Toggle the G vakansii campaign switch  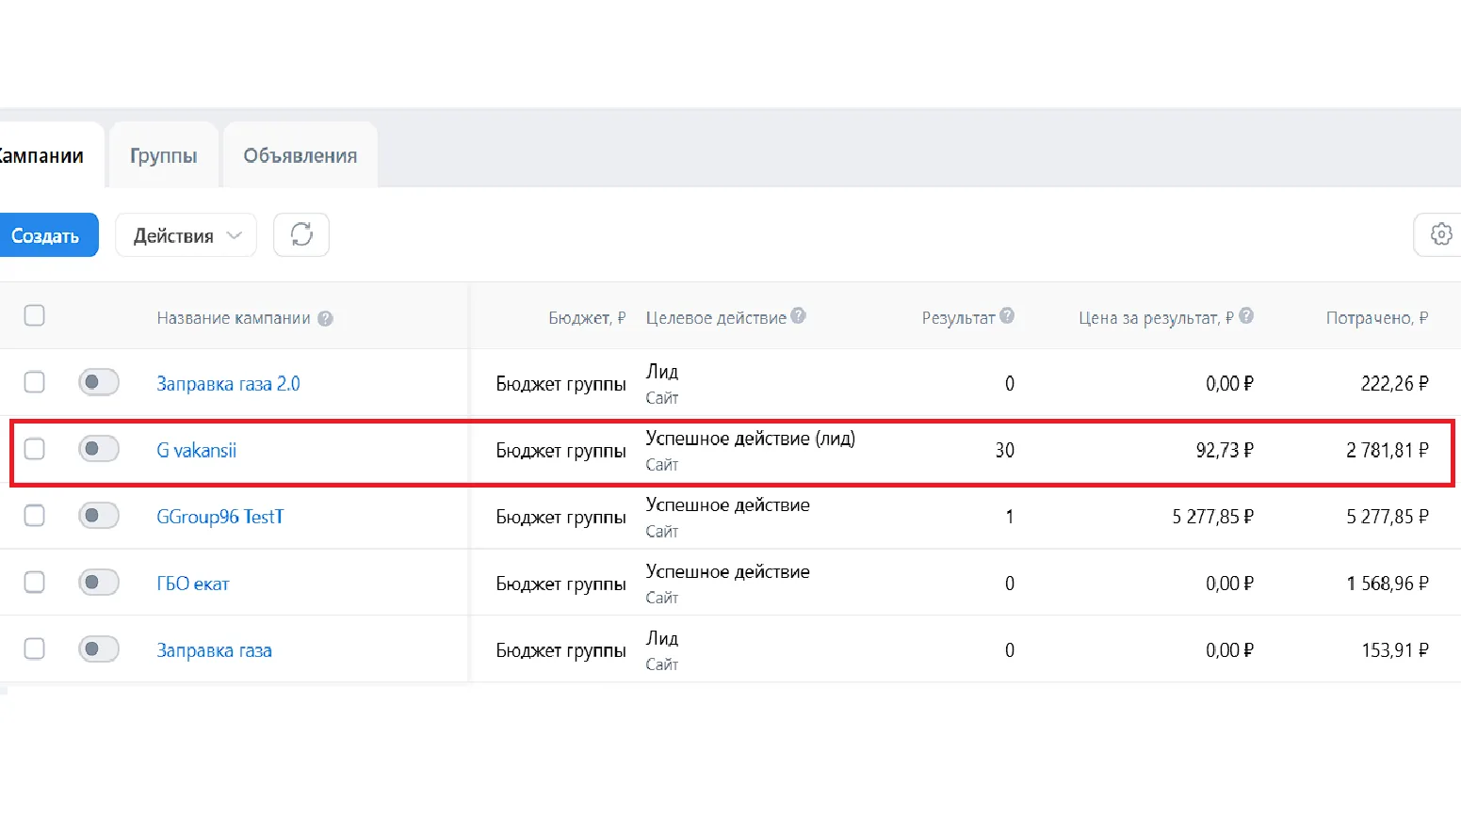tap(99, 449)
